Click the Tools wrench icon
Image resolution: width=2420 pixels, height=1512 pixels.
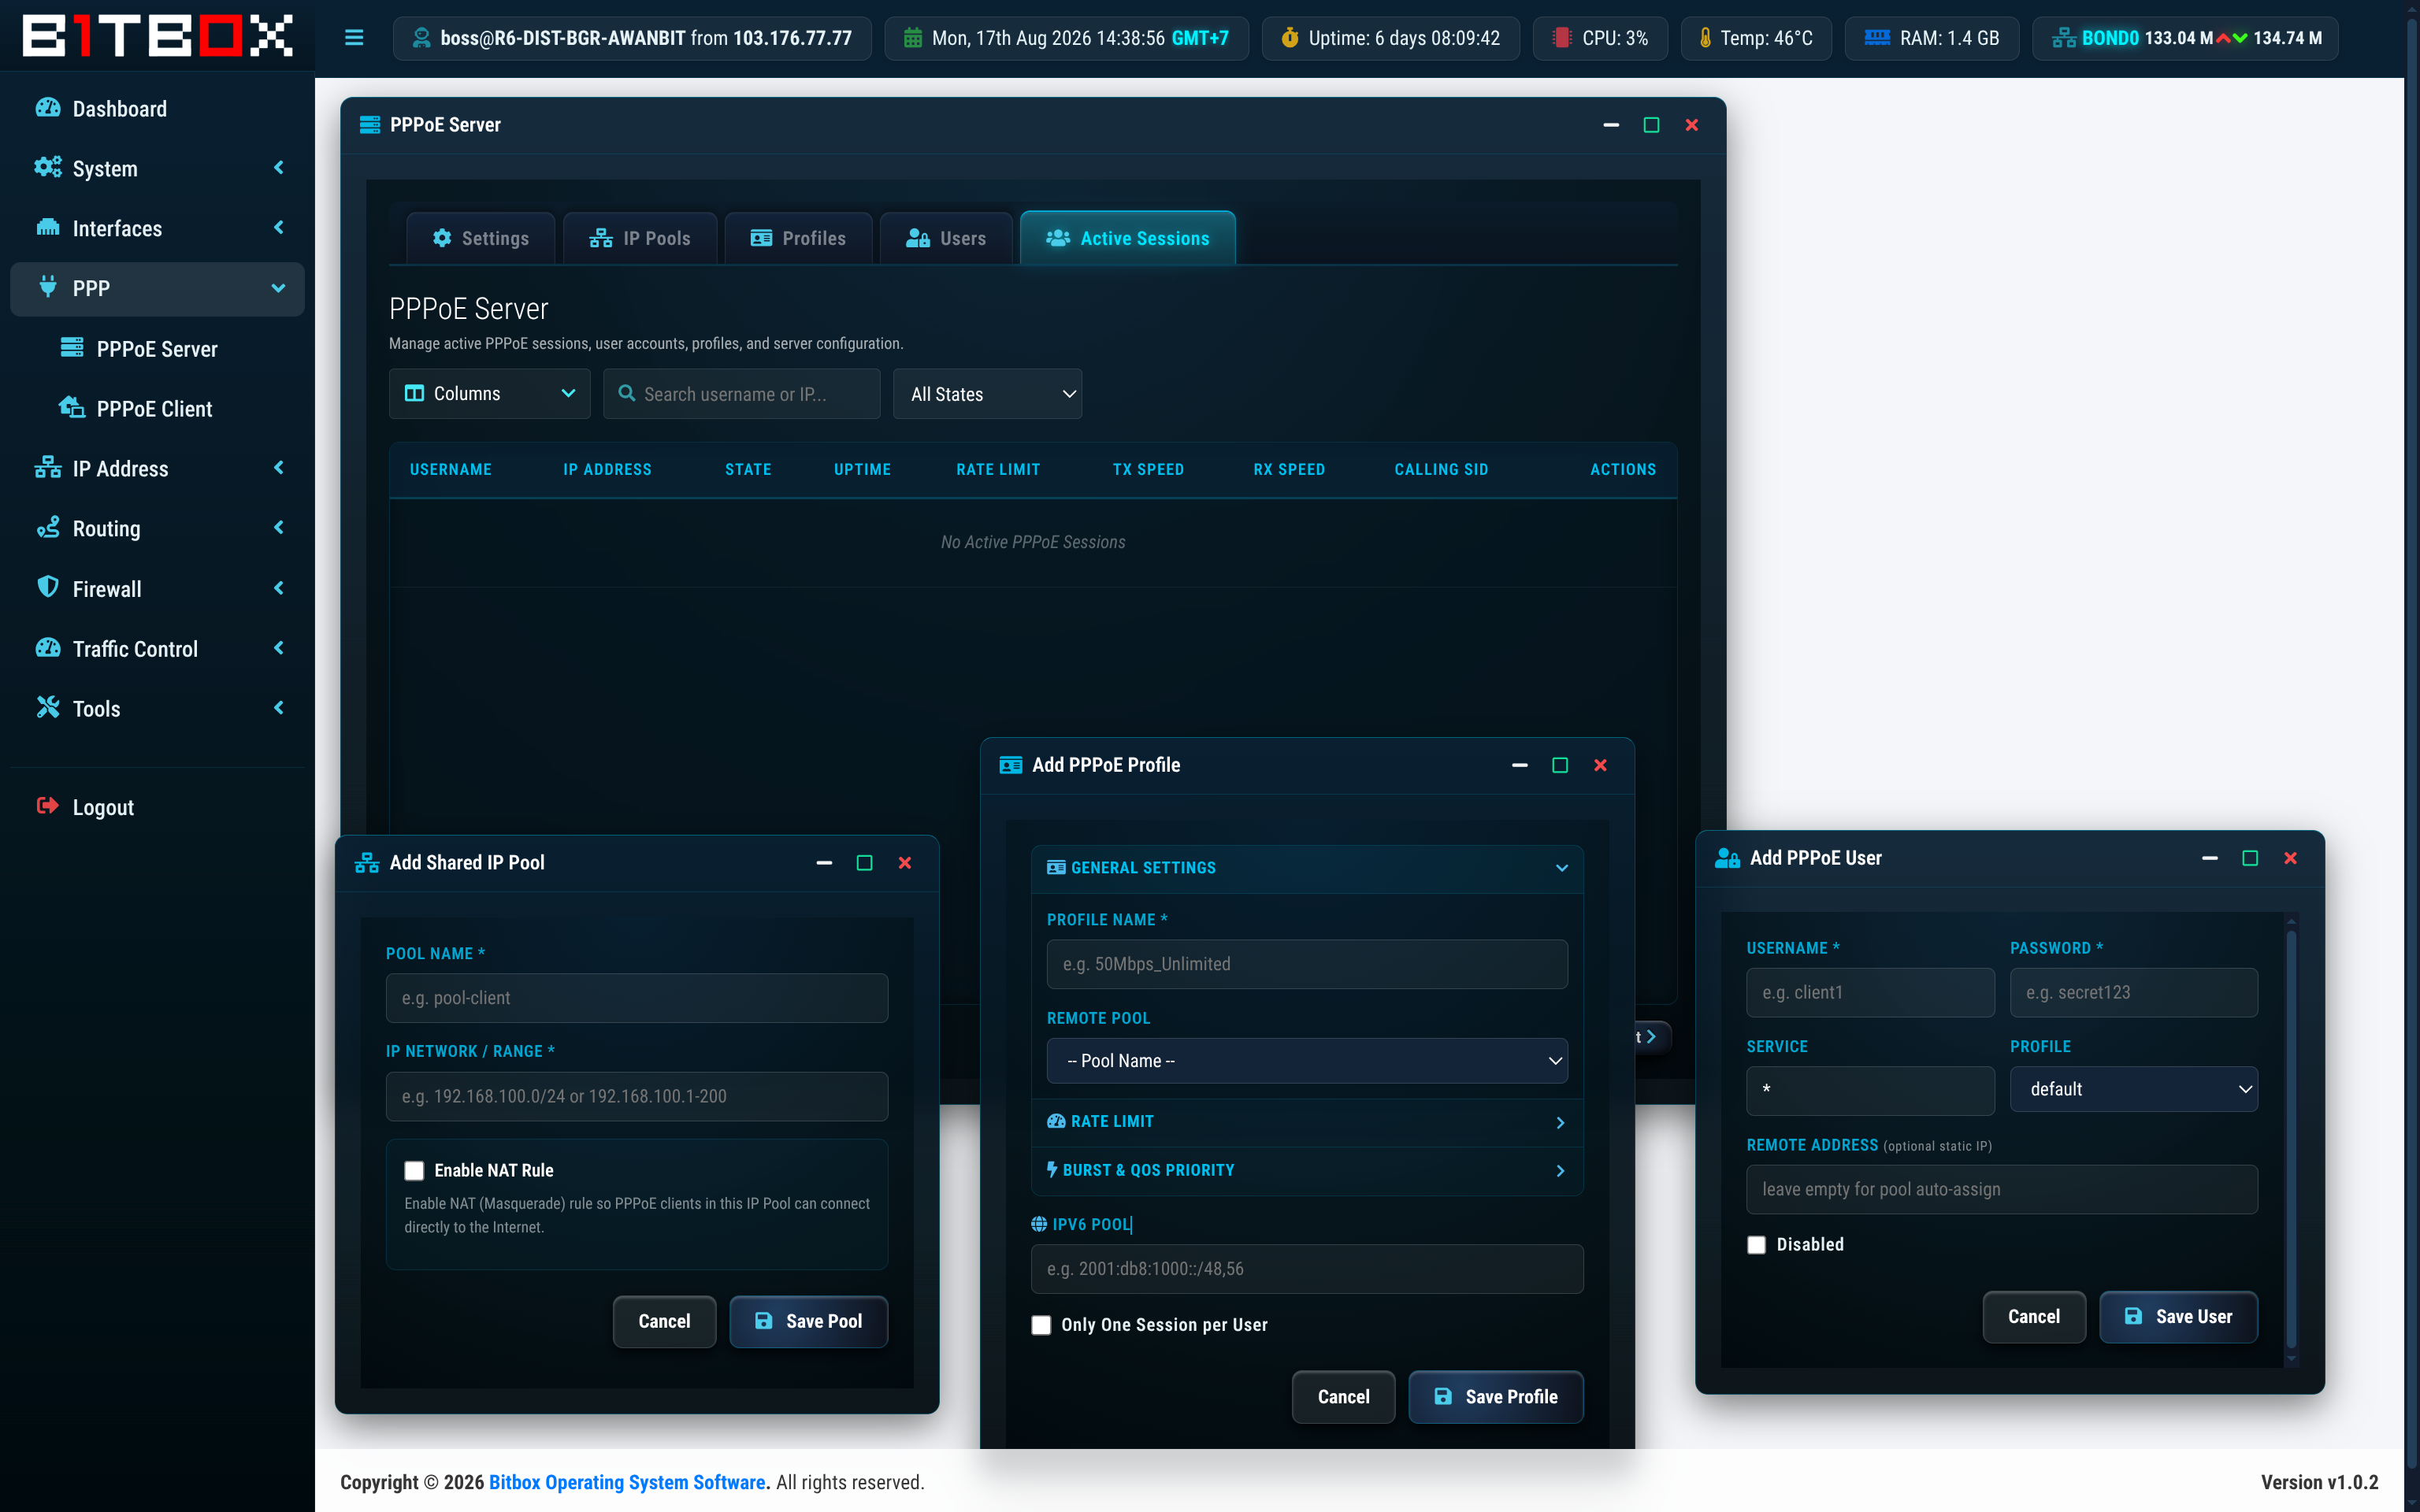(x=48, y=708)
